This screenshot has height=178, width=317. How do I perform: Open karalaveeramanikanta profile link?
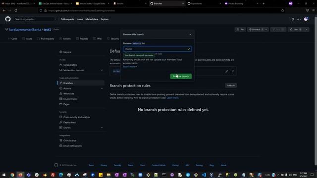(x=25, y=30)
